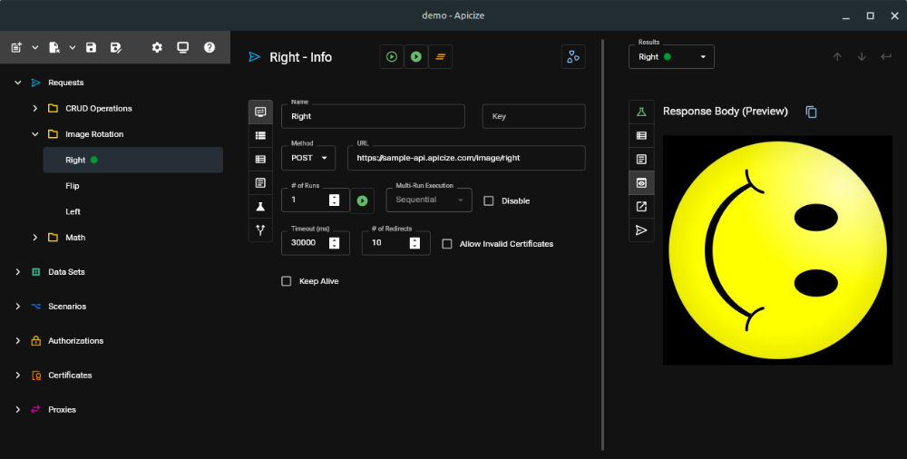This screenshot has height=459, width=907.
Task: Click the paper-plane request icon in the response sidebar
Action: click(641, 230)
